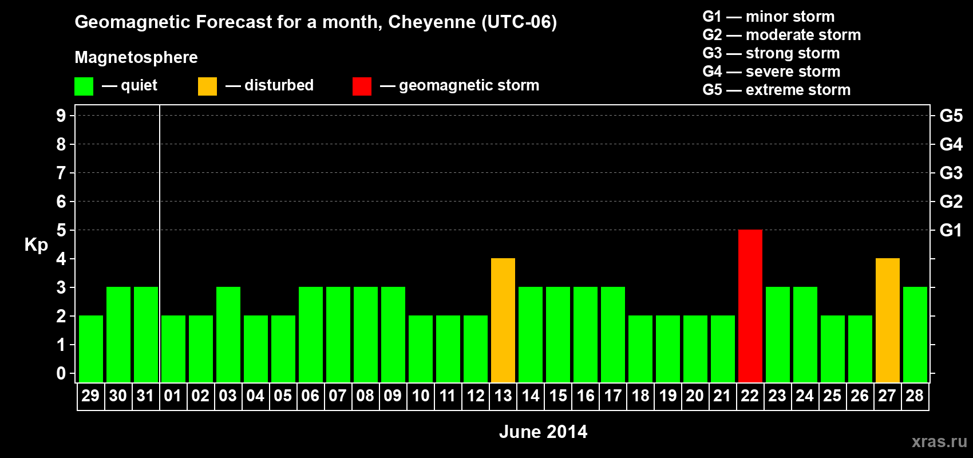973x458 pixels.
Task: Click the orange disturbed legend swatch
Action: click(x=207, y=86)
